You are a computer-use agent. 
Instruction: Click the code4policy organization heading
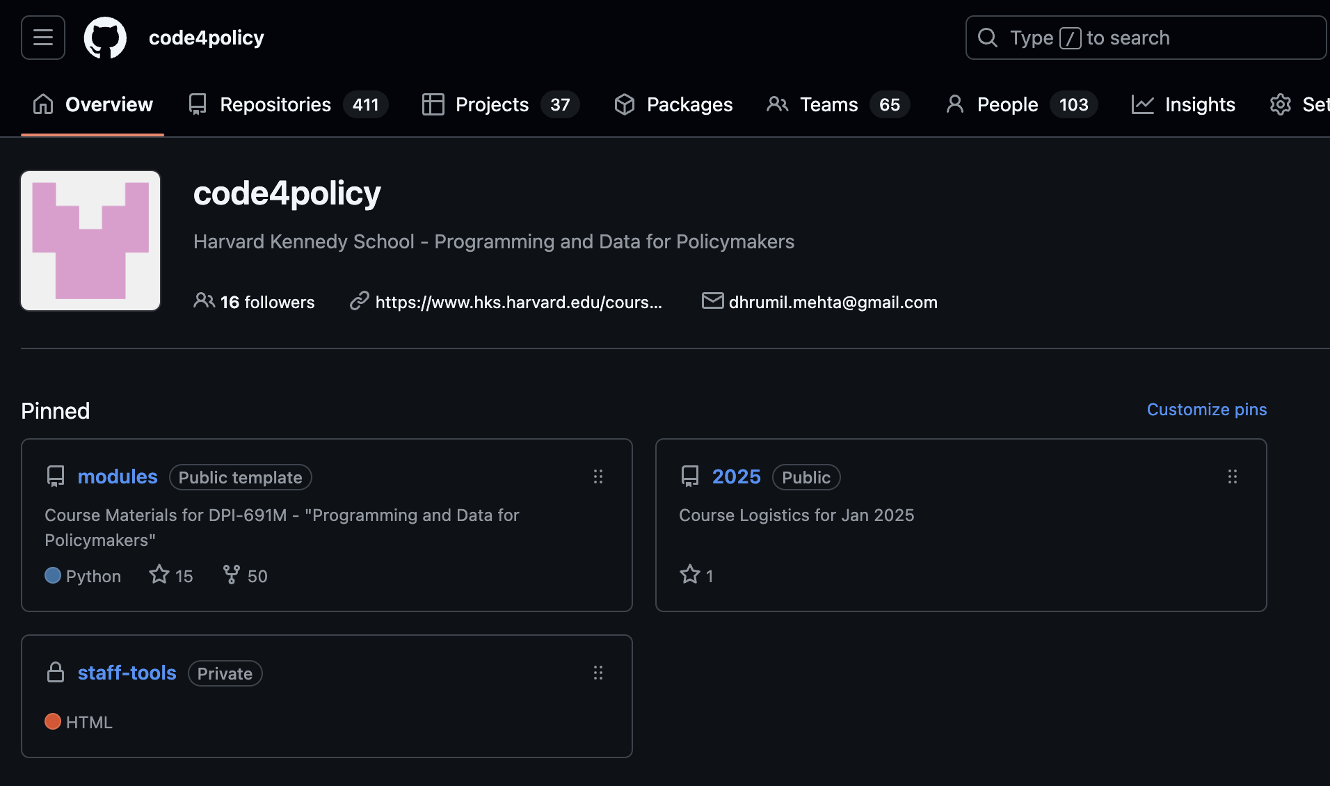287,193
